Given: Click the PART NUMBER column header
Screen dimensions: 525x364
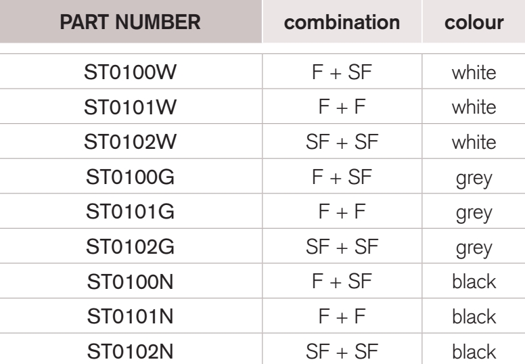Looking at the screenshot, I should point(131,22).
